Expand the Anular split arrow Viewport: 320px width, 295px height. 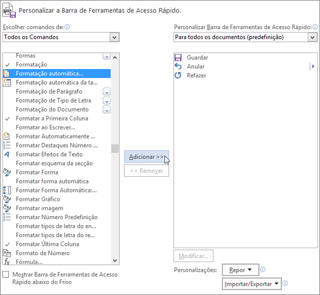pyautogui.click(x=313, y=66)
